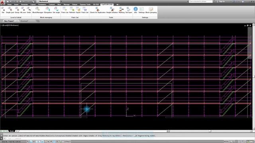
Task: Choose the Group level of detail tool
Action: [17, 10]
